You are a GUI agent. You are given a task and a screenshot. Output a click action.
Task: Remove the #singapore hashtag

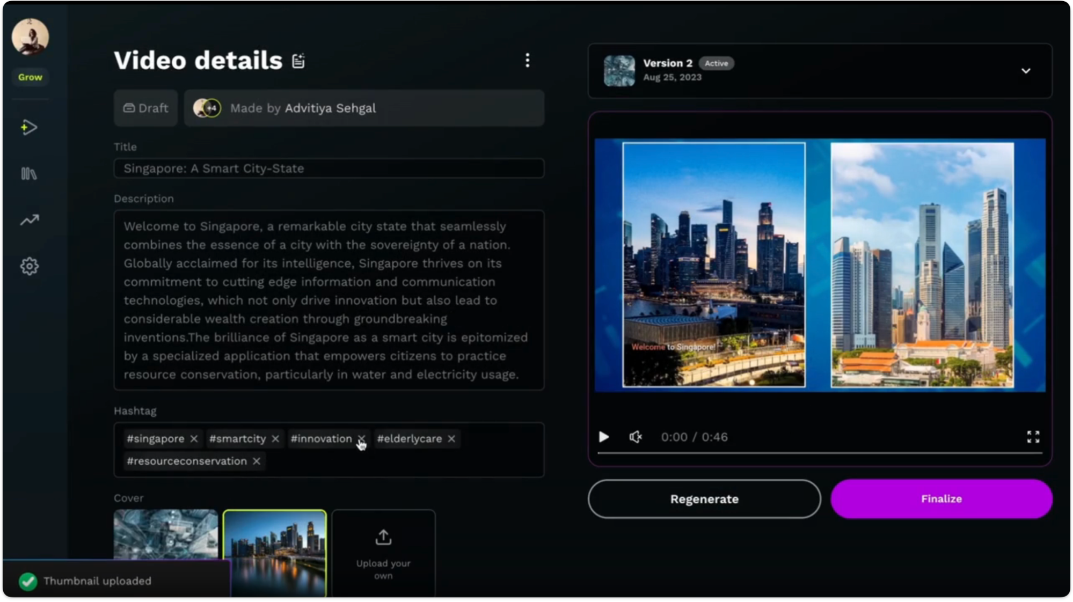(194, 439)
